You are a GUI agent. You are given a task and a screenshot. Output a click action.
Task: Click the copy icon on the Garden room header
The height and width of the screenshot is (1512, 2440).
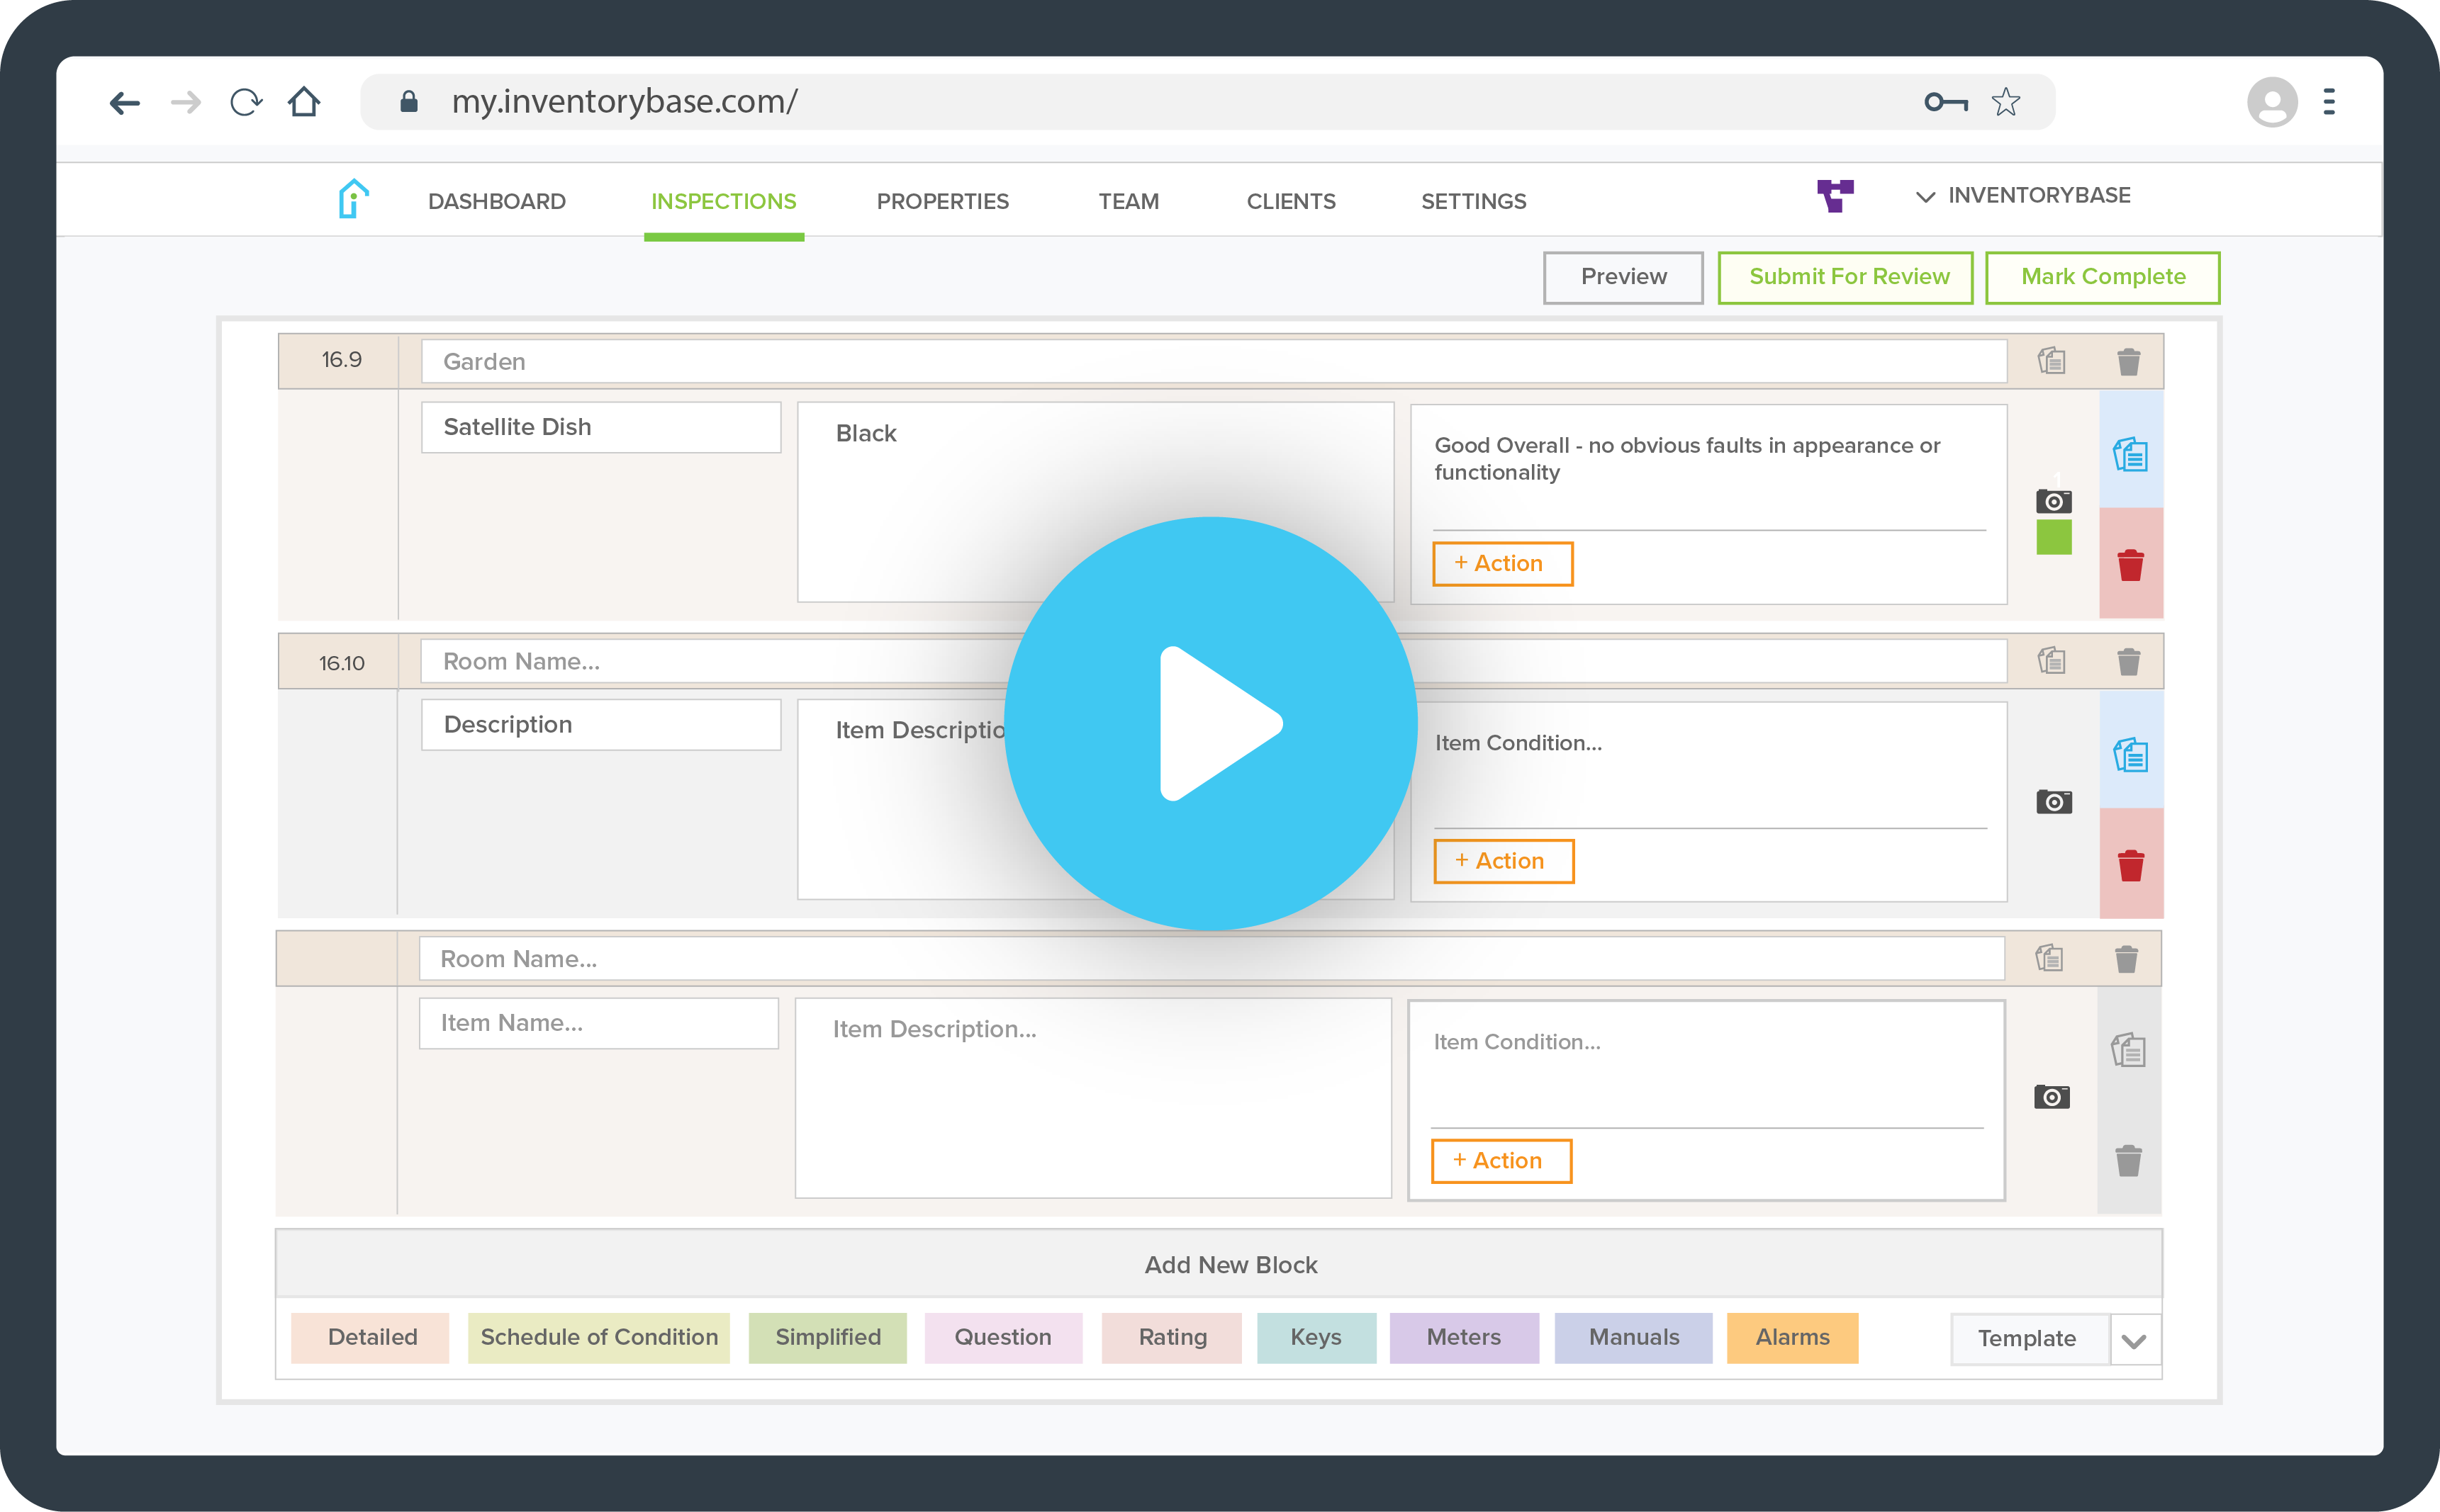(2052, 361)
